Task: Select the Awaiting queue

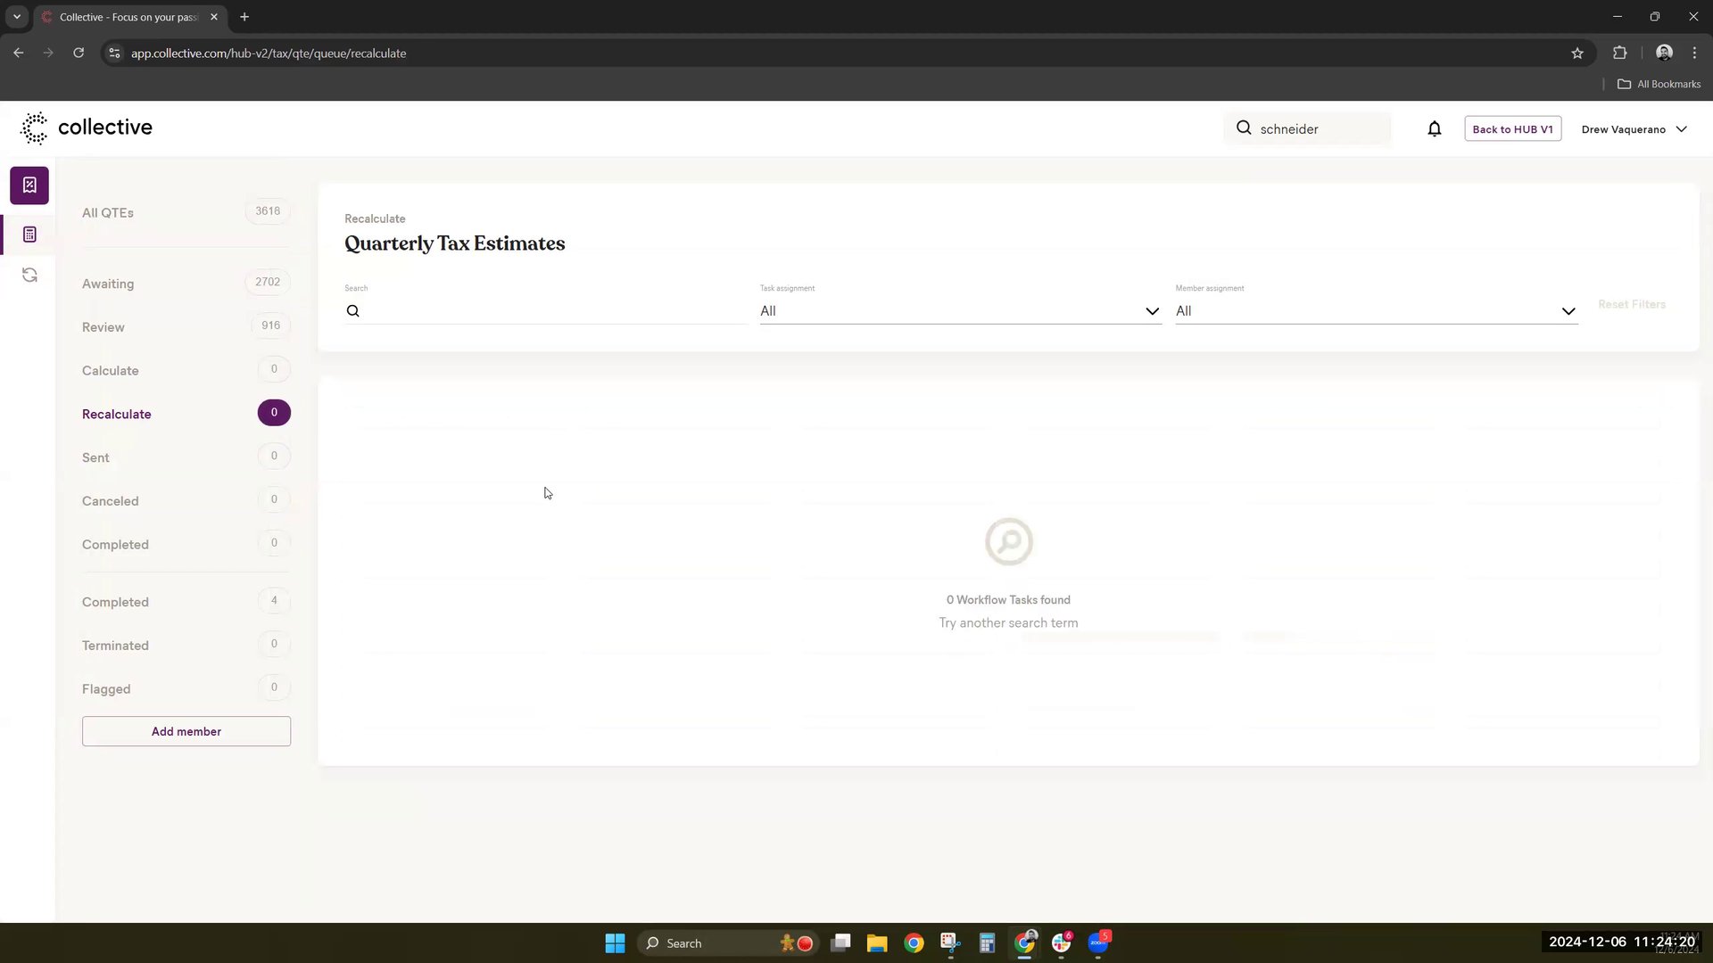Action: click(108, 284)
